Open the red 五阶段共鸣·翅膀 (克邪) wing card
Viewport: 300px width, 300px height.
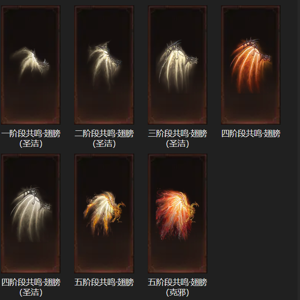(x=177, y=213)
